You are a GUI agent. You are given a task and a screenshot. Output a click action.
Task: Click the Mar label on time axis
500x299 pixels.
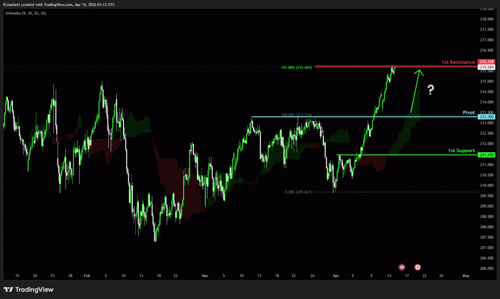[x=205, y=276]
